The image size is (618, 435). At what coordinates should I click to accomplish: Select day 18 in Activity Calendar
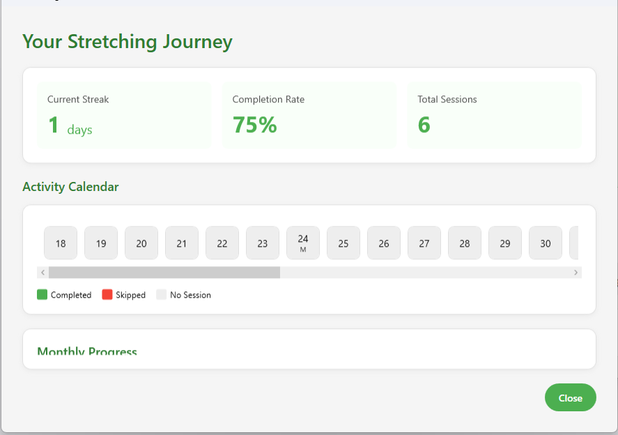[61, 243]
